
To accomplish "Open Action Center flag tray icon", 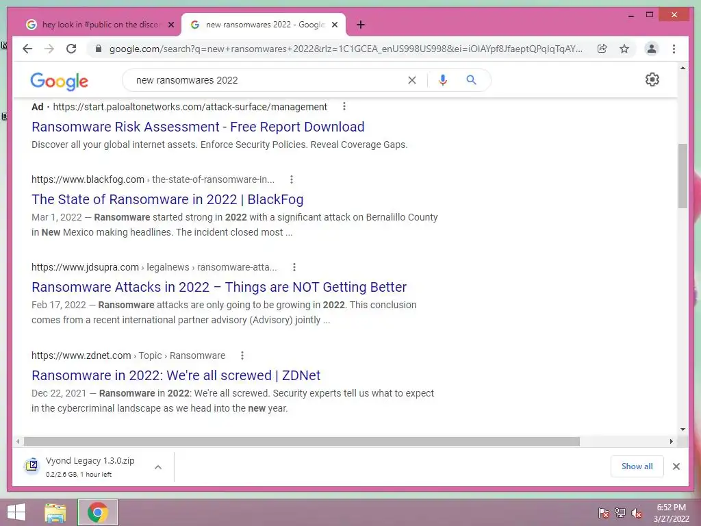I will tap(604, 512).
